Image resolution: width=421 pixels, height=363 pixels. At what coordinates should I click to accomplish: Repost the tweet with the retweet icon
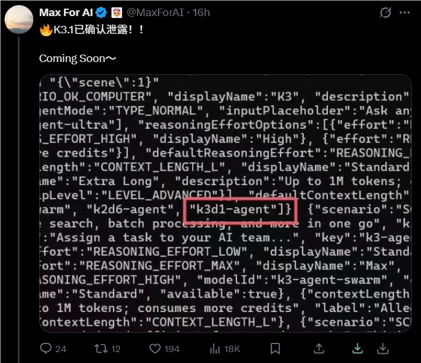[x=101, y=349]
